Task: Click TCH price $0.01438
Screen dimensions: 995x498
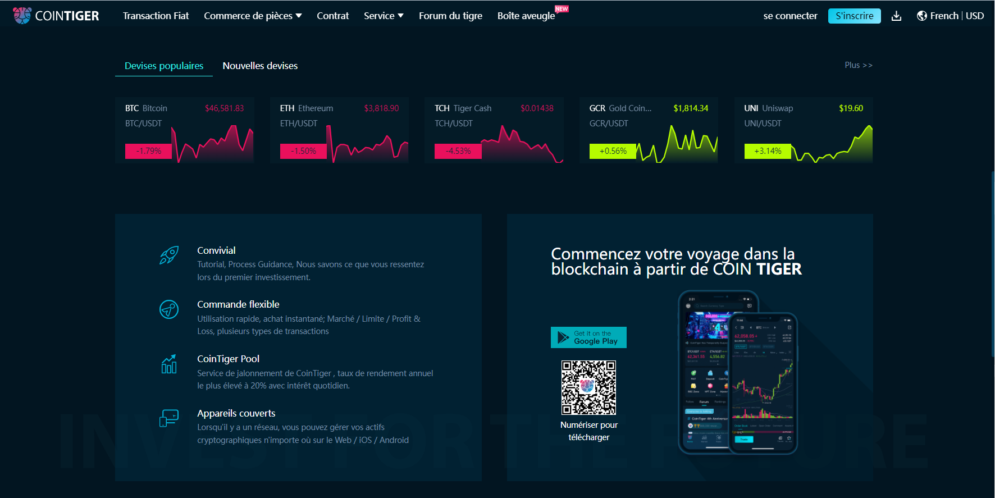Action: 537,108
